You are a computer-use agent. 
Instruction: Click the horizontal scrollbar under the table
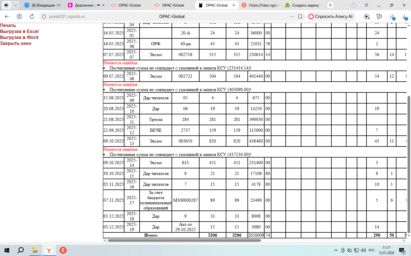click(x=184, y=240)
